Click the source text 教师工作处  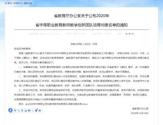click(79, 34)
